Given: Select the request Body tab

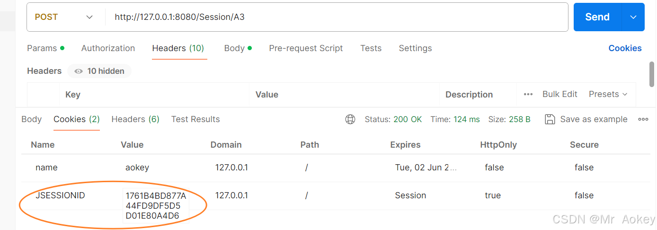Looking at the screenshot, I should click(234, 48).
